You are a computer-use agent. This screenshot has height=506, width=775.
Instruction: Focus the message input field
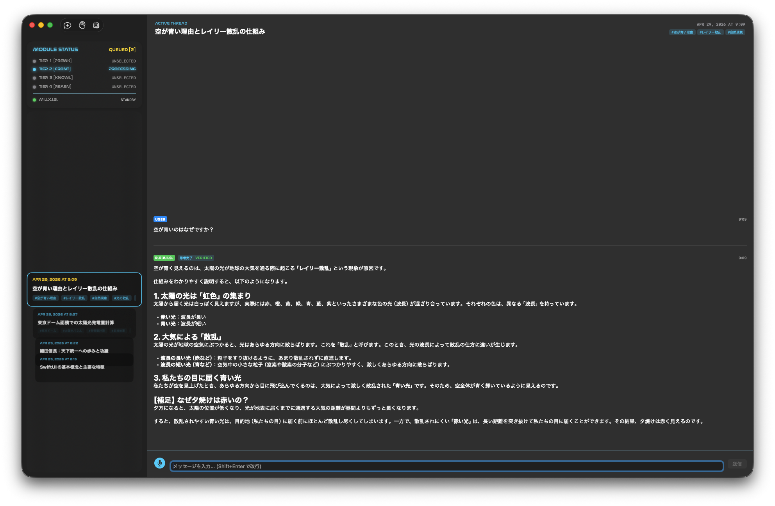446,466
